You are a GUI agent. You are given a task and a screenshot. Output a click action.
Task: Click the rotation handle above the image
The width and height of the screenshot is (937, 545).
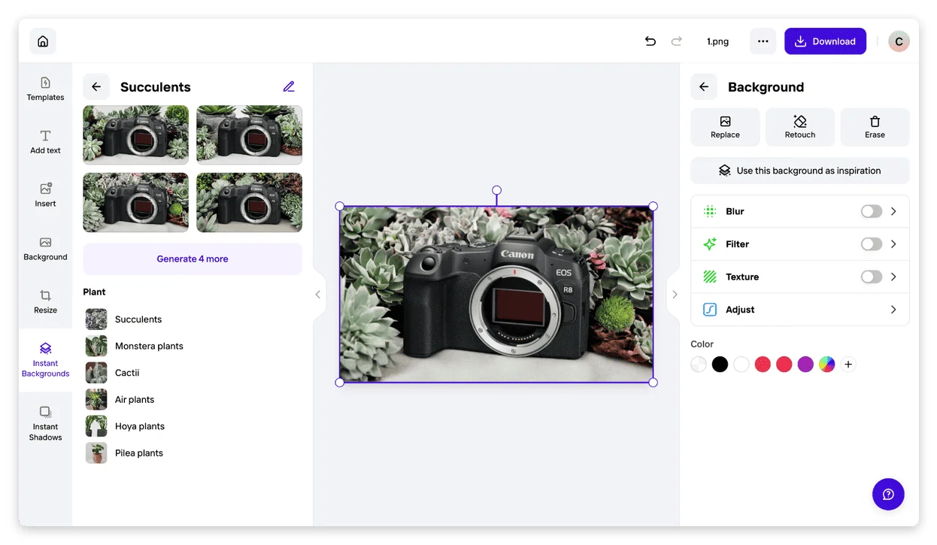pyautogui.click(x=496, y=191)
